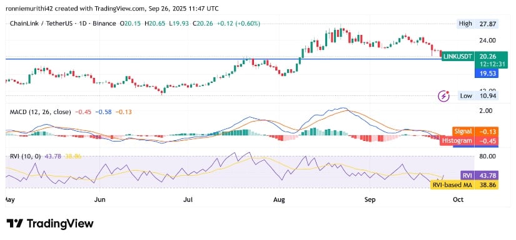The height and width of the screenshot is (240, 516).
Task: Click the Jun label on time axis
Action: click(x=99, y=199)
